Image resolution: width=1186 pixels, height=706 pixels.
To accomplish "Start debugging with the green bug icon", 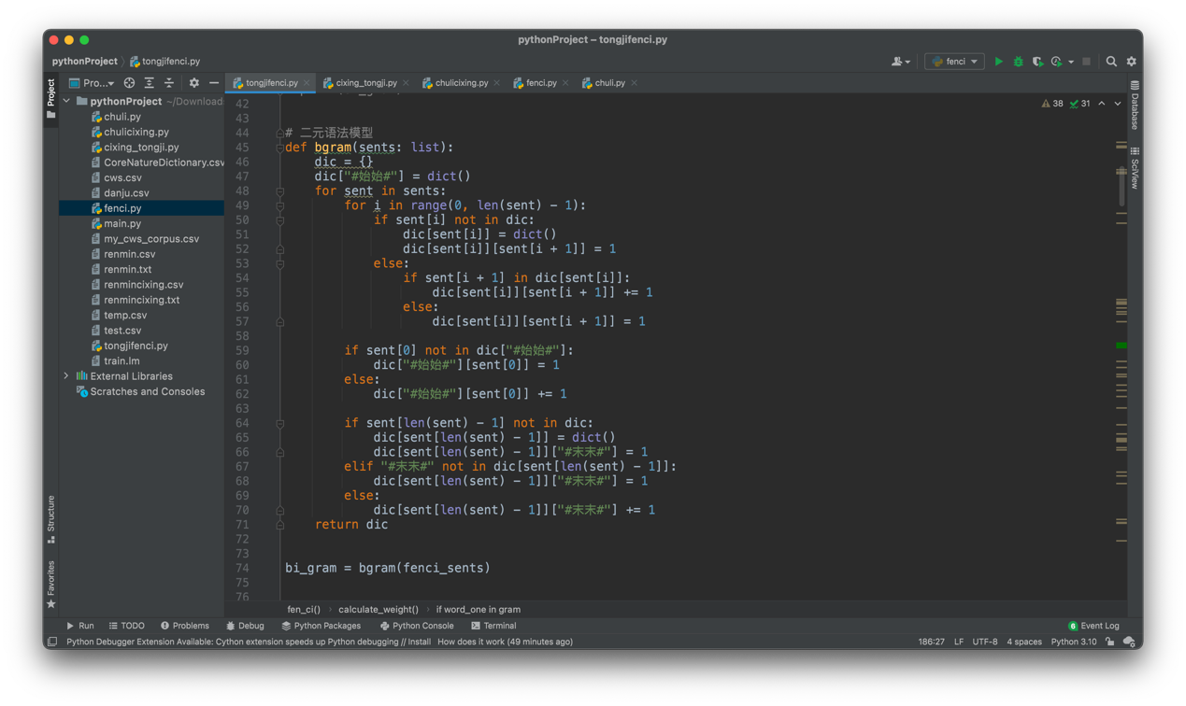I will click(1018, 62).
